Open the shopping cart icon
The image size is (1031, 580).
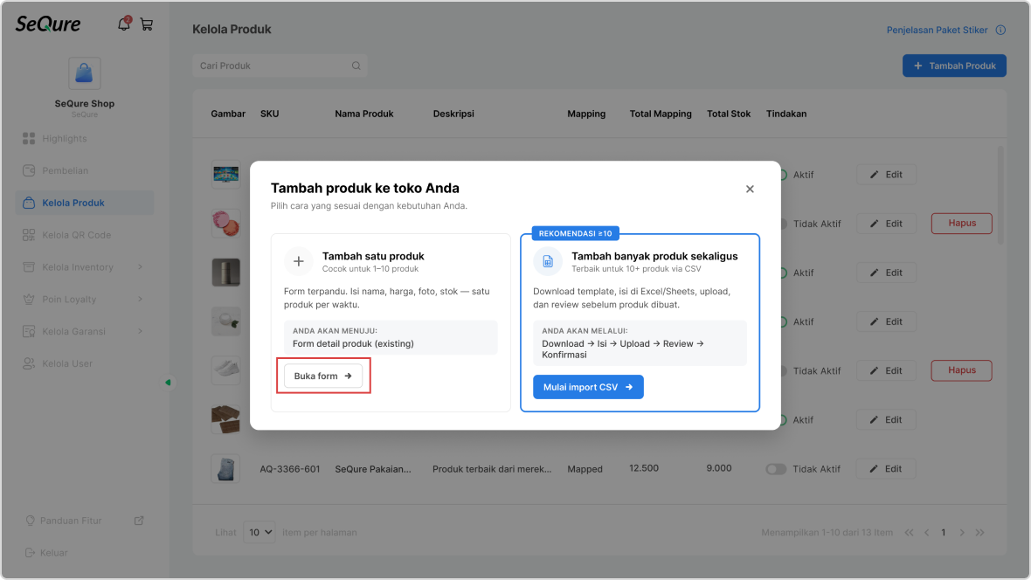pyautogui.click(x=147, y=25)
